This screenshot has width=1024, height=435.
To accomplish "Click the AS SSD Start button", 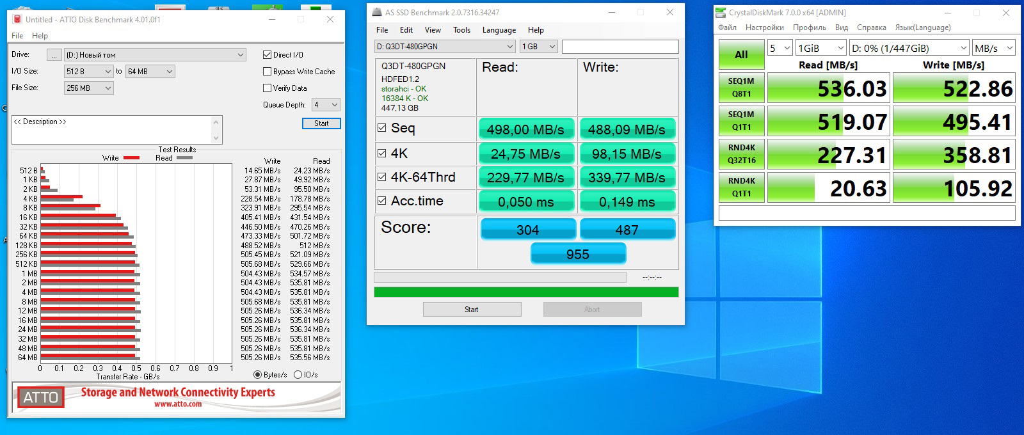I will (472, 310).
